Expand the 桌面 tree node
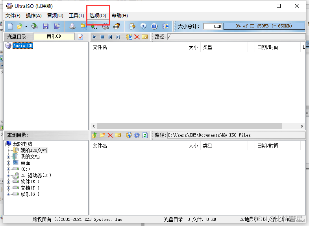Screen dimensions: 309x226 tap(8, 163)
